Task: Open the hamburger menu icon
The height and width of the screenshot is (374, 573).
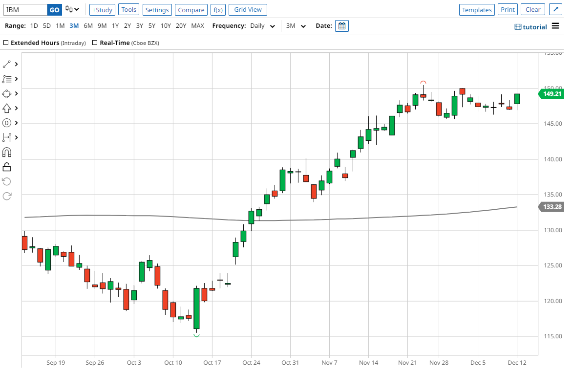Action: pos(555,26)
